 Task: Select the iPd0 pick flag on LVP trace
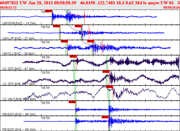point(57,26)
